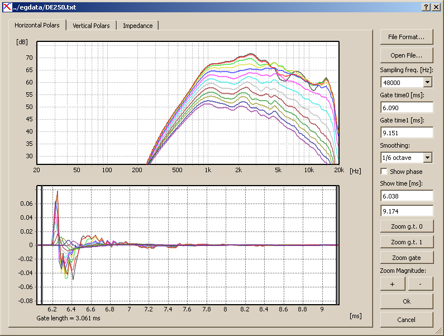The height and width of the screenshot is (336, 444).
Task: Click the frequency response peak near 2k Hz
Action: pos(250,54)
